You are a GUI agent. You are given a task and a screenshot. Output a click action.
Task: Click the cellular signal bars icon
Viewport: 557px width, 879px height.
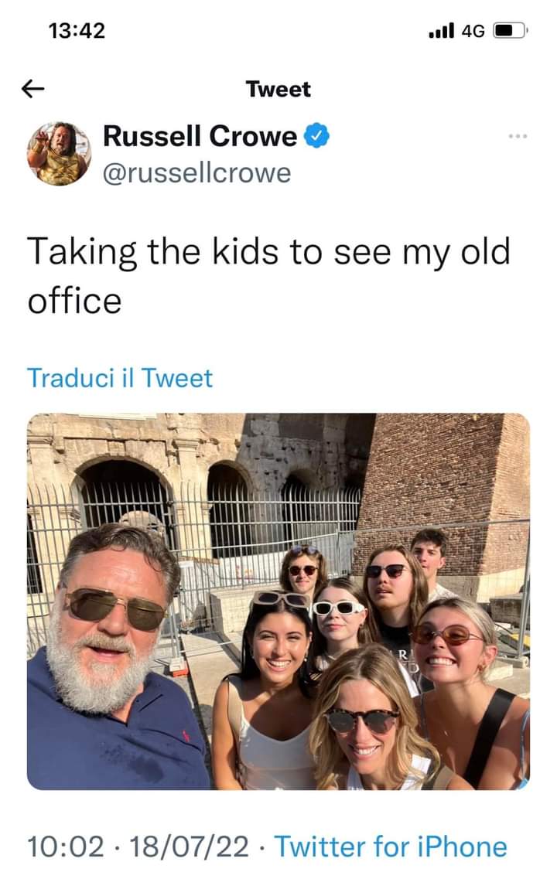click(x=442, y=32)
